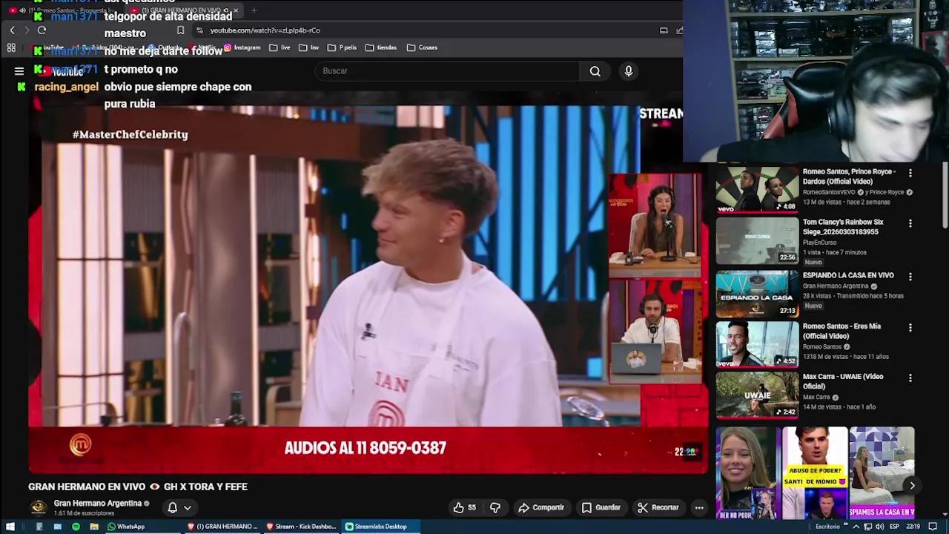Open options menu for ESPIANDO LA CASA video

(x=910, y=277)
